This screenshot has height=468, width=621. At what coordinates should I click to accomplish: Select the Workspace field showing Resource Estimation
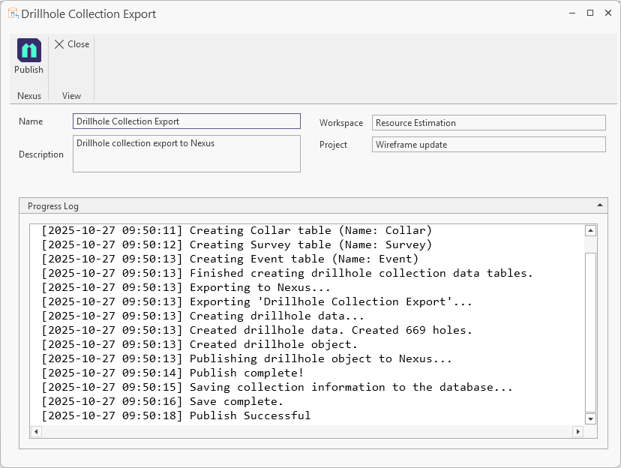(488, 123)
